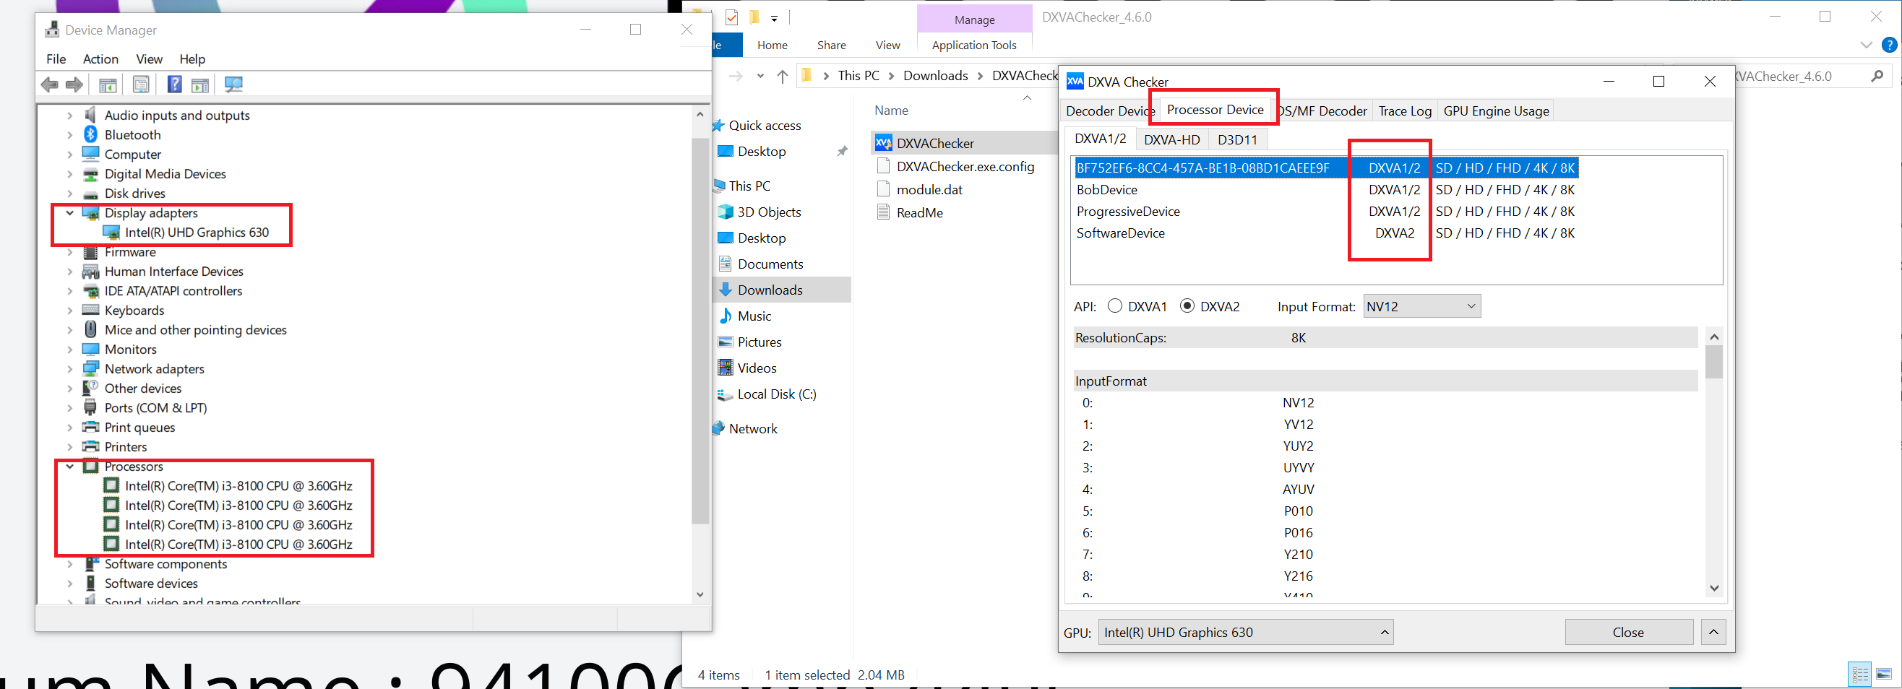Click the up-arrow button beside Close
1902x689 pixels.
pos(1713,632)
